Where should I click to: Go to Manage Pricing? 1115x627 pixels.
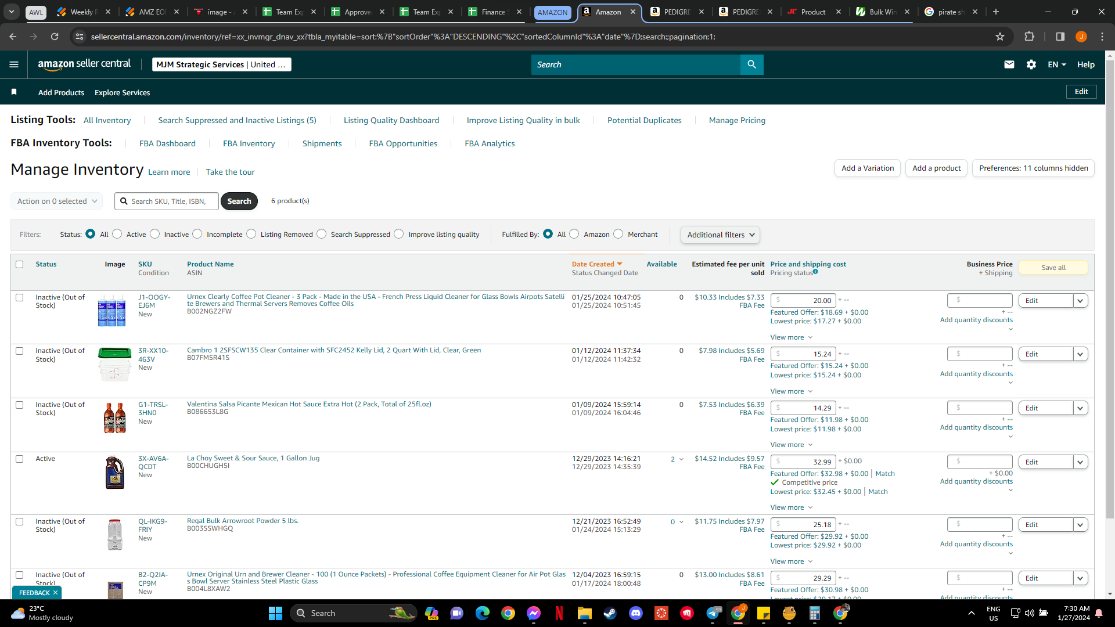(x=737, y=120)
